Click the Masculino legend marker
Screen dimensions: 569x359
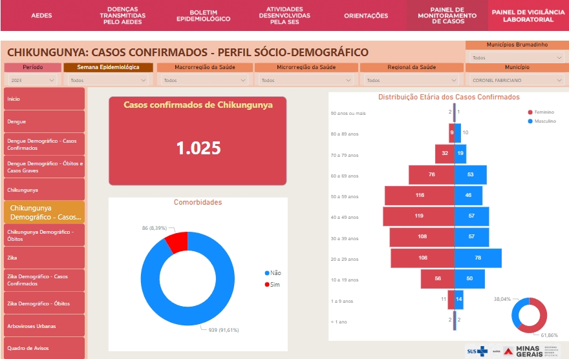tap(530, 121)
